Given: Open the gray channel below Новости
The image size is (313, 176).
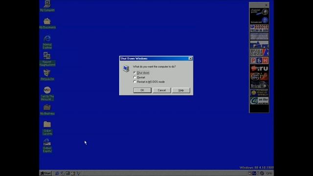Looking at the screenshot, I should coord(259,36).
